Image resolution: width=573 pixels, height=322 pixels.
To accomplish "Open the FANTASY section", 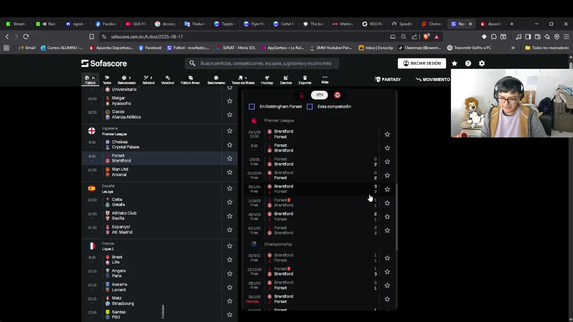I will click(388, 80).
